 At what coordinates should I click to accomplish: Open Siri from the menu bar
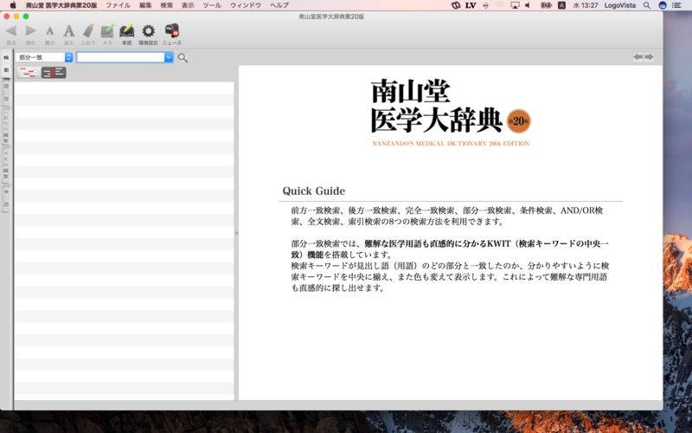662,5
